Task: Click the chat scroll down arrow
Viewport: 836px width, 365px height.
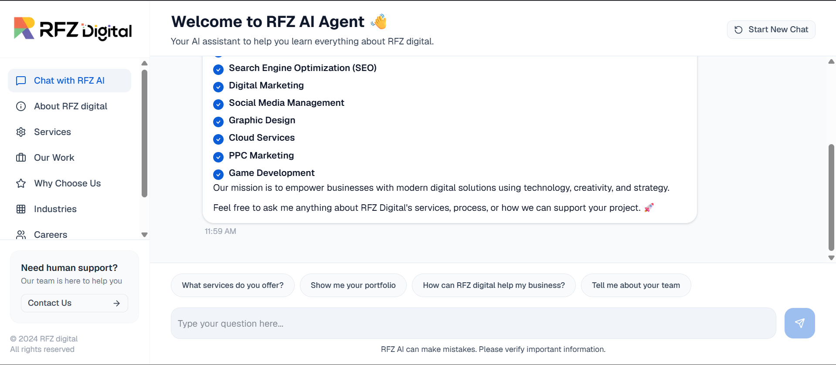Action: coord(831,258)
